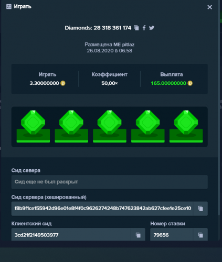Click the bet number field
Image resolution: width=222 pixels, height=262 pixels.
coord(172,235)
